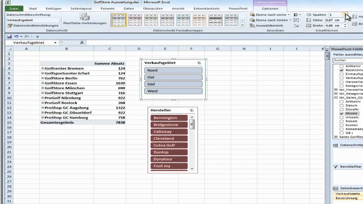Open the Name Box dropdown arrow
The height and width of the screenshot is (204, 363).
(x=55, y=42)
